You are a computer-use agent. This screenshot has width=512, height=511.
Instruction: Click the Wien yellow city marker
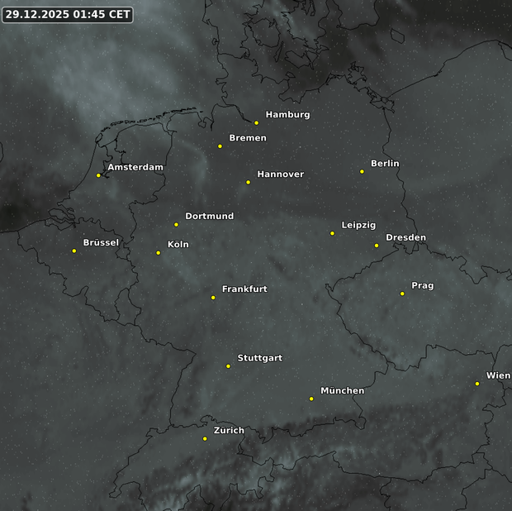click(477, 384)
